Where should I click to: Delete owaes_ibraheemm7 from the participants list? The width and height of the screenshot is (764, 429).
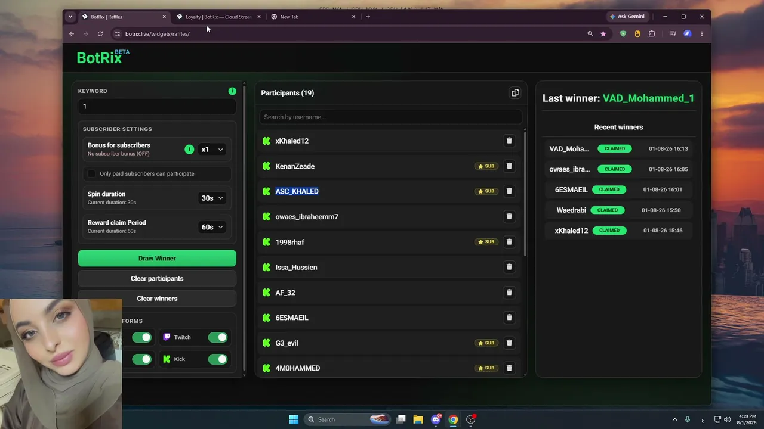(509, 216)
